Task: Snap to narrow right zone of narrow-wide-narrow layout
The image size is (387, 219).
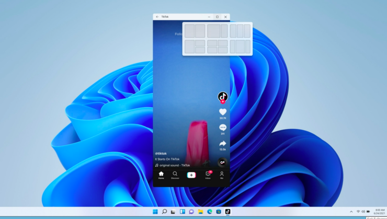Action: pos(248,47)
